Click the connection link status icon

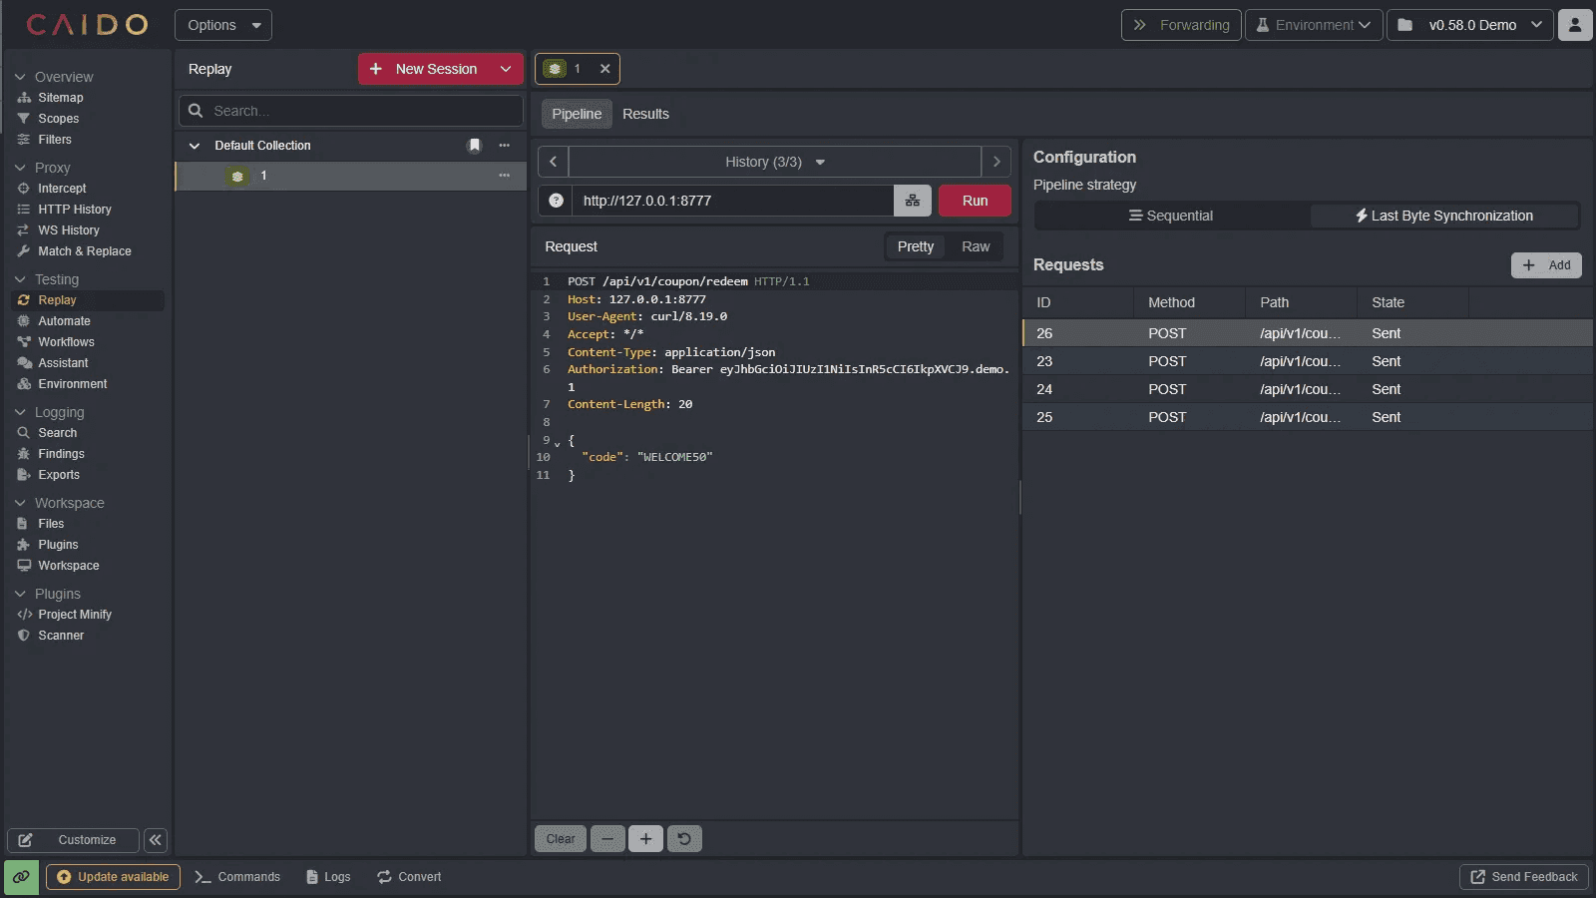point(21,877)
